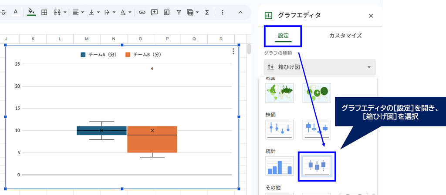Click the table view icon
Screen dimensions: 446x195
(190, 12)
